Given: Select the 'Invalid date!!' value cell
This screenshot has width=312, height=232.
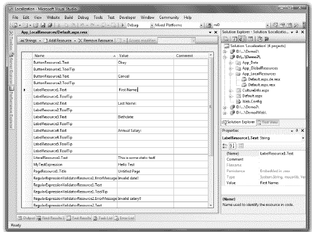Looking at the screenshot, I should pyautogui.click(x=145, y=178).
